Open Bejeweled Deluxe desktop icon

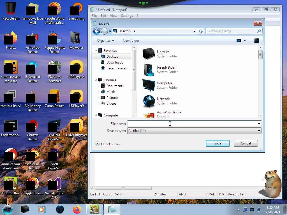[x=33, y=71]
